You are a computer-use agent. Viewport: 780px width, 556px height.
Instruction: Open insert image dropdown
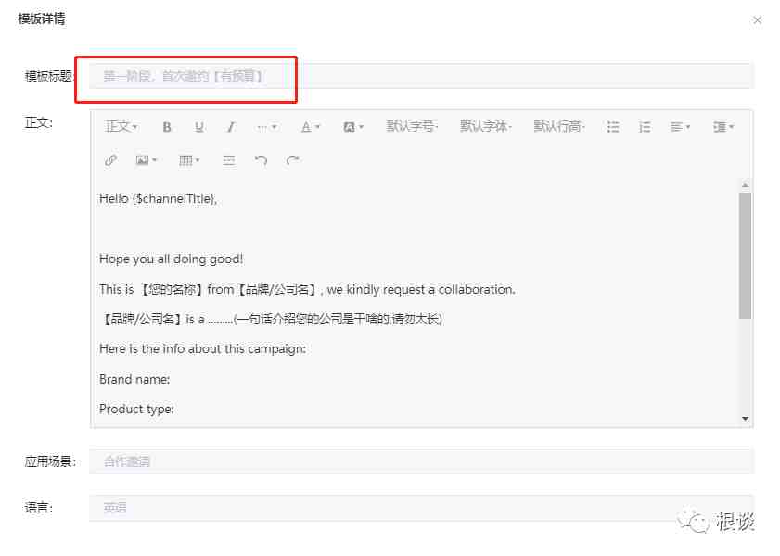(147, 160)
